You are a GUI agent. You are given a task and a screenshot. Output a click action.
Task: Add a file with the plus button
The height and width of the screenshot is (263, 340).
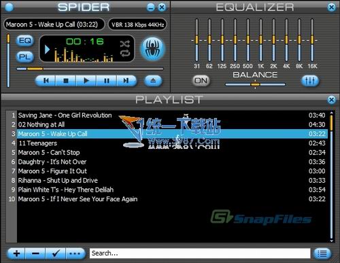[16, 253]
